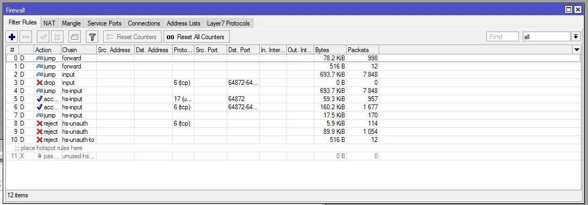
Task: Sort by the Action column header
Action: point(47,50)
